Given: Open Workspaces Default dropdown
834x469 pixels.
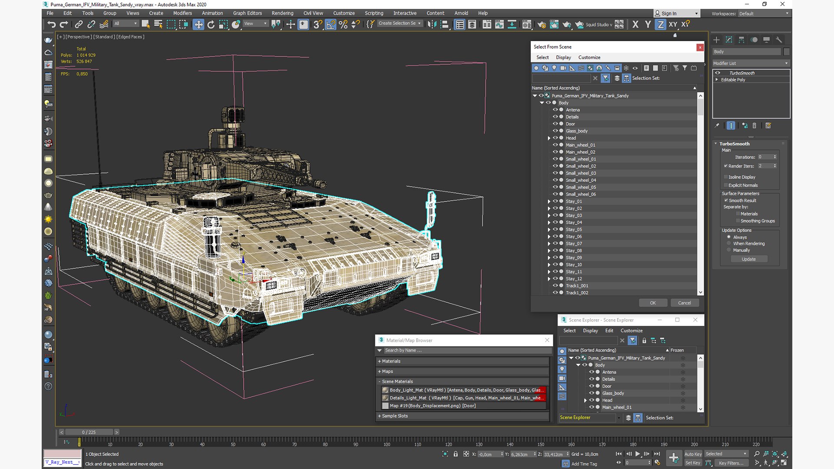Looking at the screenshot, I should (x=764, y=13).
